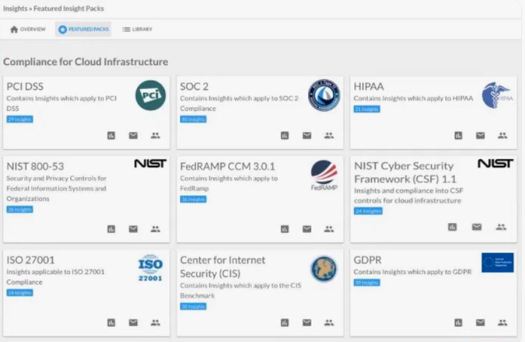The image size is (525, 342).
Task: Click the people icon on ISO 27001 card
Action: (x=155, y=323)
